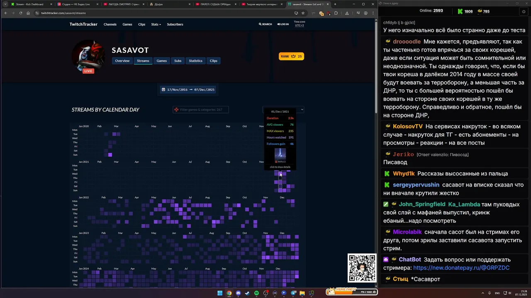The height and width of the screenshot is (298, 531).
Task: Reload the page
Action: coord(20,13)
